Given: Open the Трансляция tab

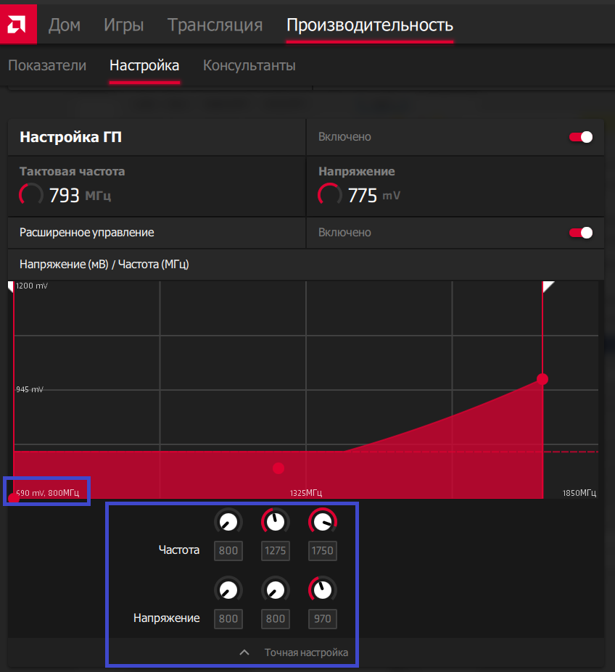Looking at the screenshot, I should tap(215, 25).
